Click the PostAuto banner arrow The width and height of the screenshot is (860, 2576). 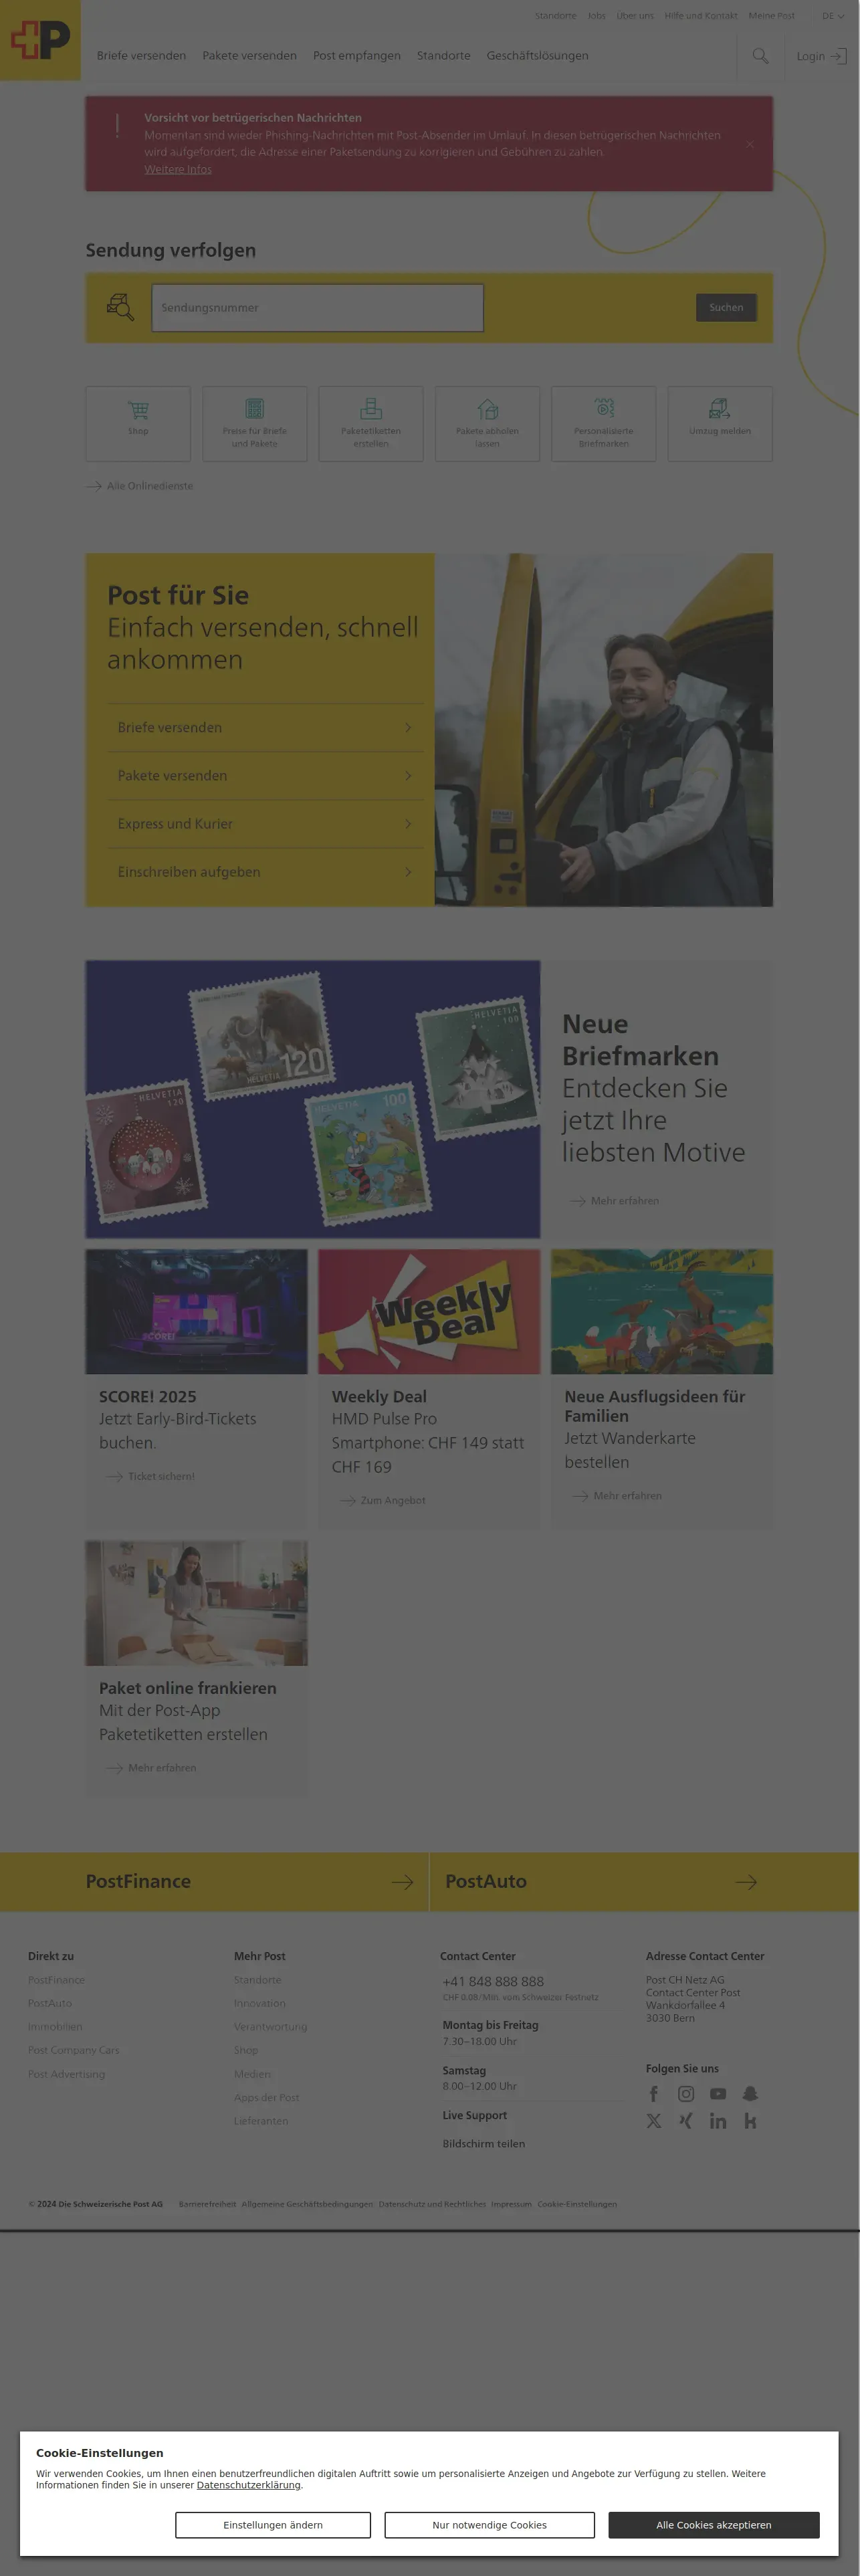(746, 1882)
